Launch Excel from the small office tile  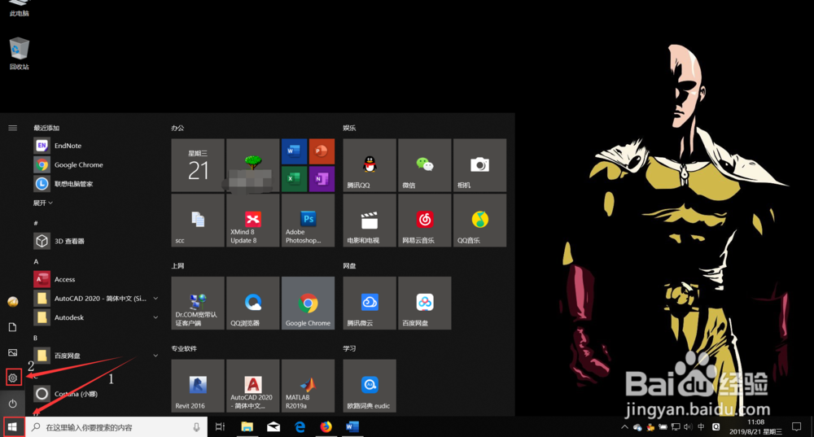click(x=294, y=179)
